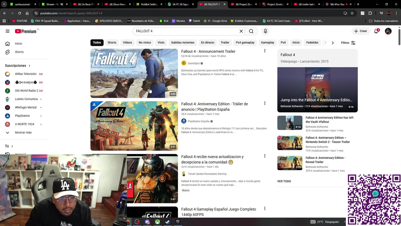Select the Ps4 gameplay filter chip
This screenshot has width=401, height=226.
tap(245, 42)
